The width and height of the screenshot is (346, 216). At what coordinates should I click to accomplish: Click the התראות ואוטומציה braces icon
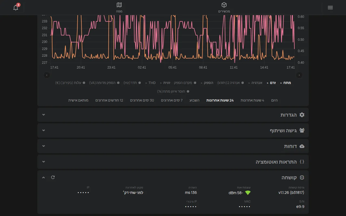(302, 162)
